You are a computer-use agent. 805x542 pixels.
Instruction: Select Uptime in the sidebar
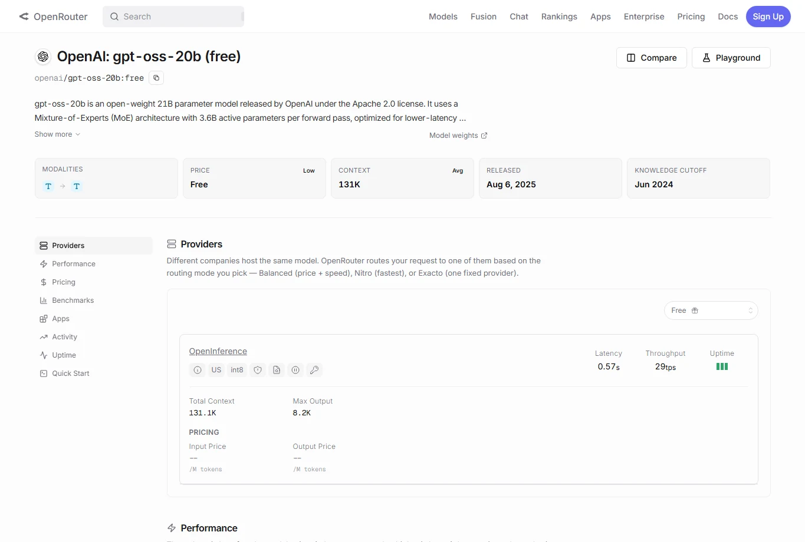[93, 355]
